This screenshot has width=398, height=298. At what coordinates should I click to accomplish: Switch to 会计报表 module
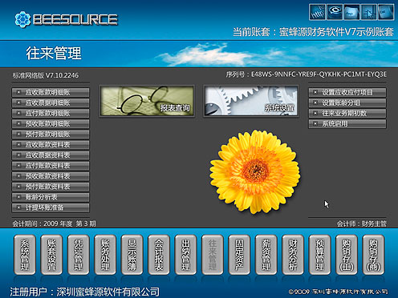tap(159, 255)
